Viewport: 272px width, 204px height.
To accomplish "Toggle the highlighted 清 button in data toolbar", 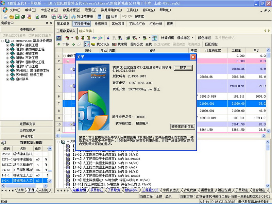I will click(154, 38).
